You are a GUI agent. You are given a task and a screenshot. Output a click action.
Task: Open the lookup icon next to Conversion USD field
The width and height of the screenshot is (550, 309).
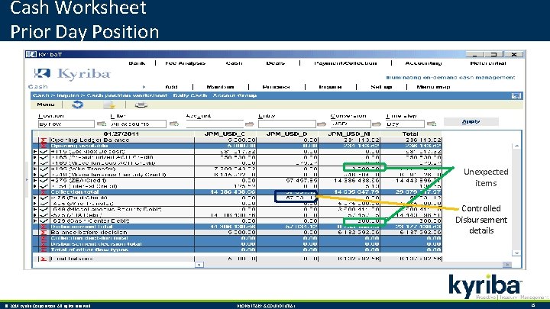pyautogui.click(x=377, y=124)
